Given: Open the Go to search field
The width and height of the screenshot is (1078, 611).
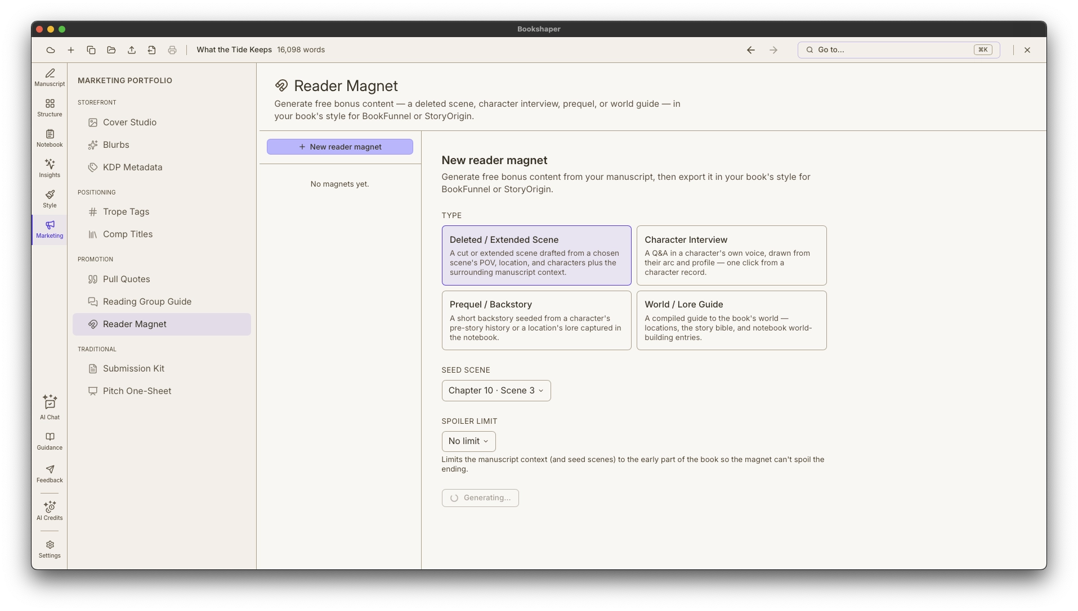Looking at the screenshot, I should point(898,50).
